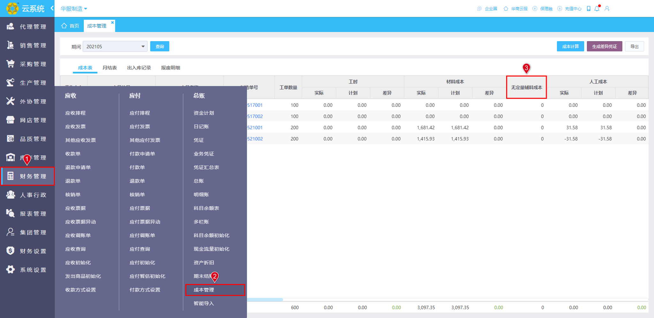Click the mobile phone icon in header
Image resolution: width=654 pixels, height=318 pixels.
589,9
